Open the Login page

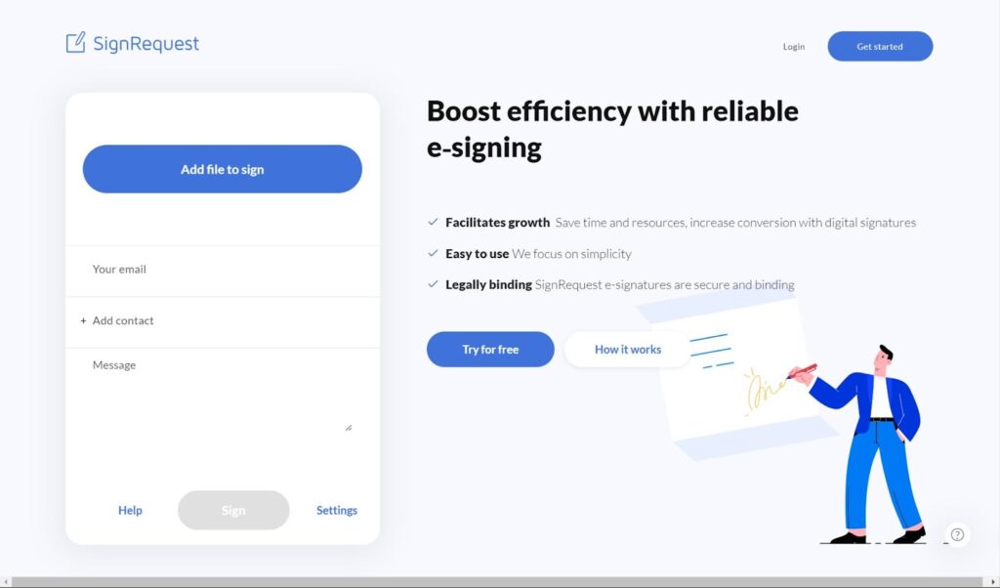pyautogui.click(x=793, y=47)
